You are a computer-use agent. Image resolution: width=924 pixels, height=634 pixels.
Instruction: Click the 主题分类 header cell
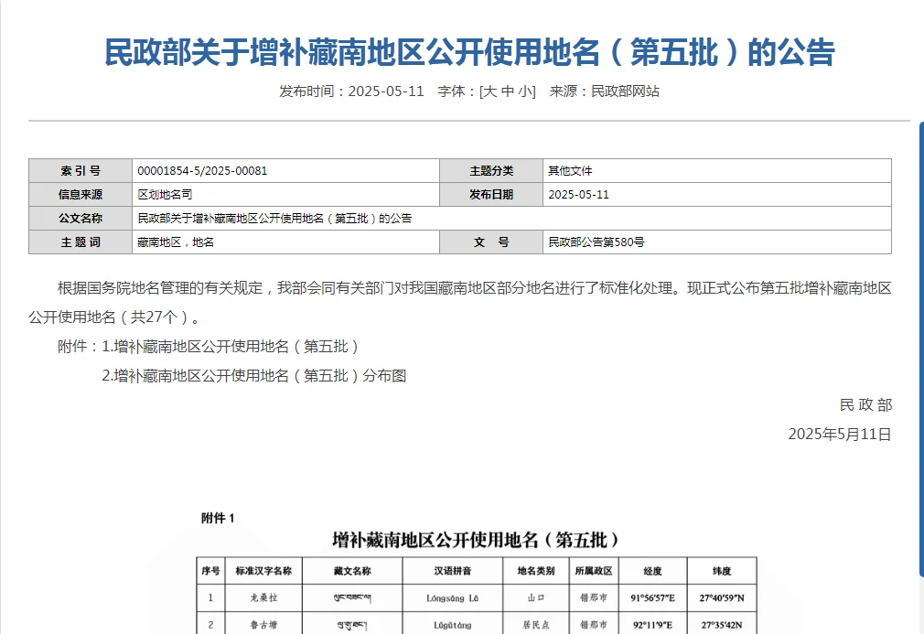coord(491,171)
